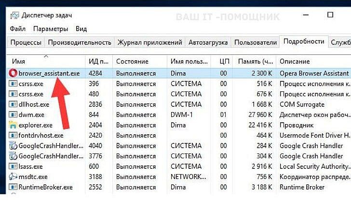351x202 pixels.
Task: Click the GoogleCrashHandler icon with PID 3776
Action: 13,156
